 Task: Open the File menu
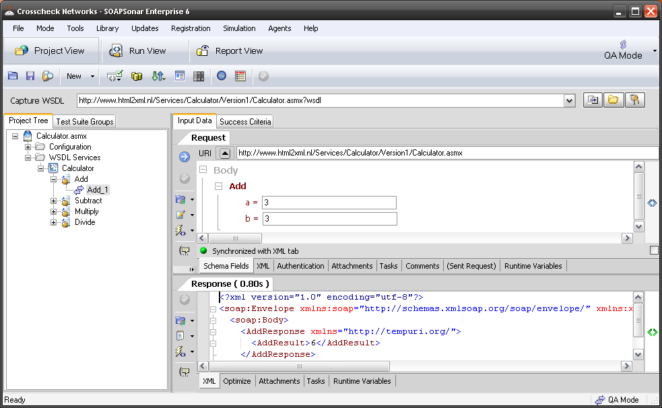[x=18, y=28]
